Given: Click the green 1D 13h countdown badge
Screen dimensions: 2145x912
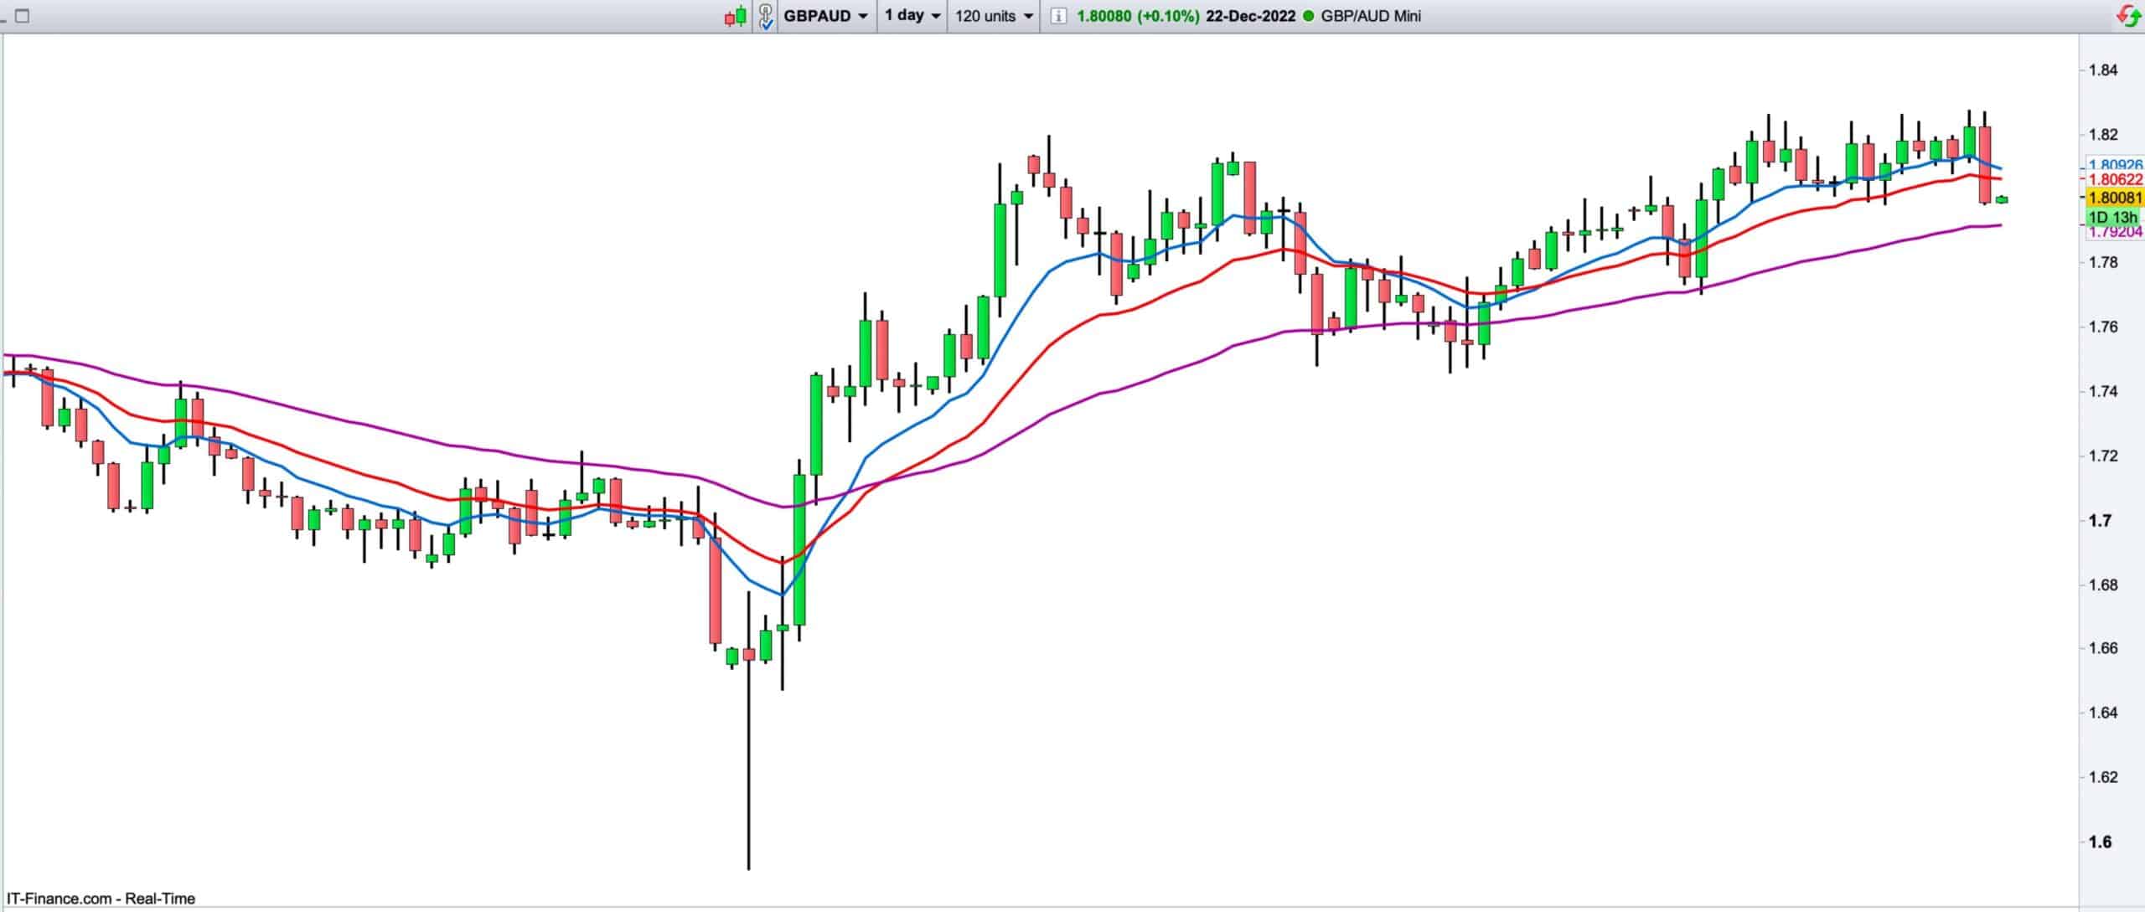Looking at the screenshot, I should (x=2111, y=217).
